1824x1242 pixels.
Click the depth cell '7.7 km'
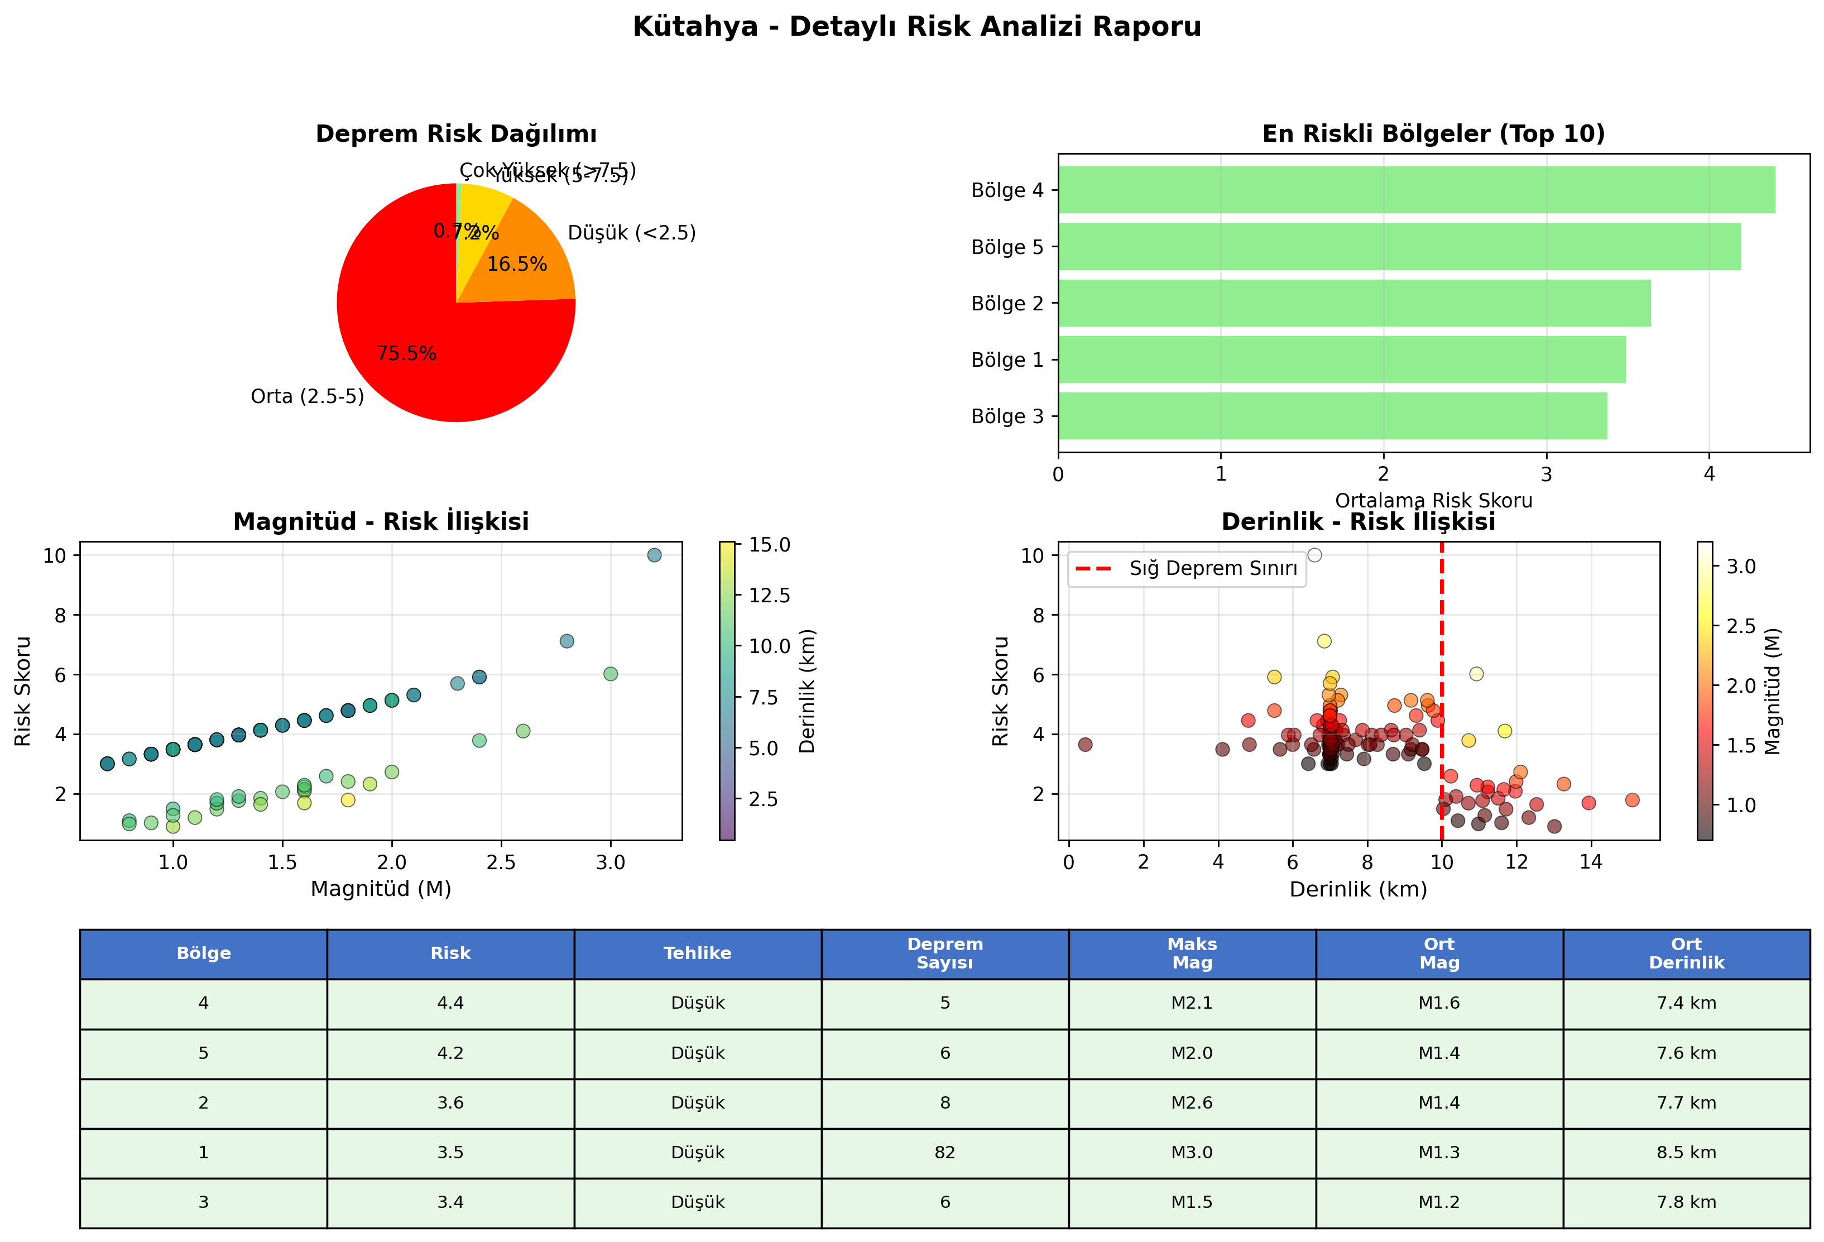pos(1687,1103)
